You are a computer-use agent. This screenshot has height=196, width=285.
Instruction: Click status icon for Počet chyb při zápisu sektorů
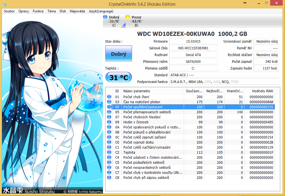pos(109,178)
